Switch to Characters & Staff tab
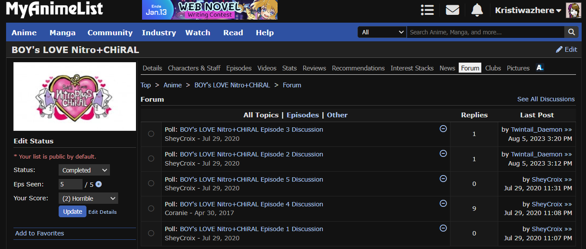This screenshot has height=249, width=586. tap(194, 68)
